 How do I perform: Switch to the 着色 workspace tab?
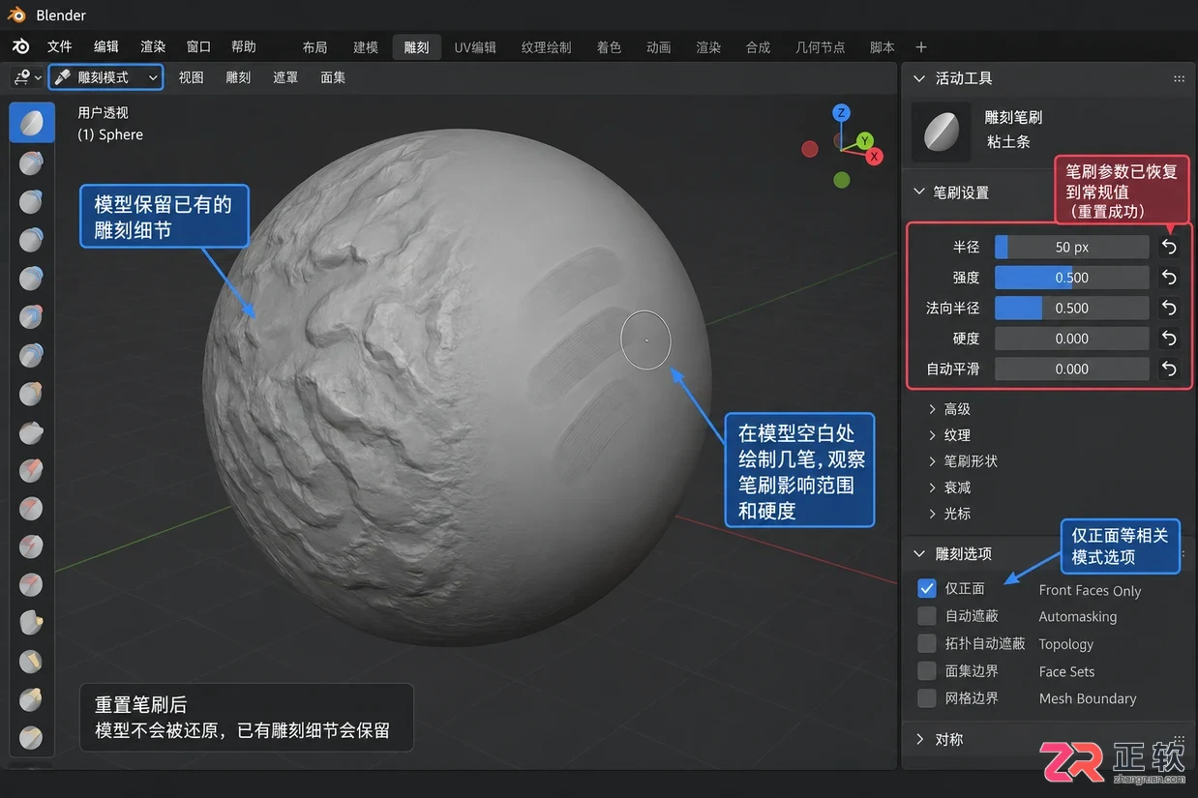(609, 47)
